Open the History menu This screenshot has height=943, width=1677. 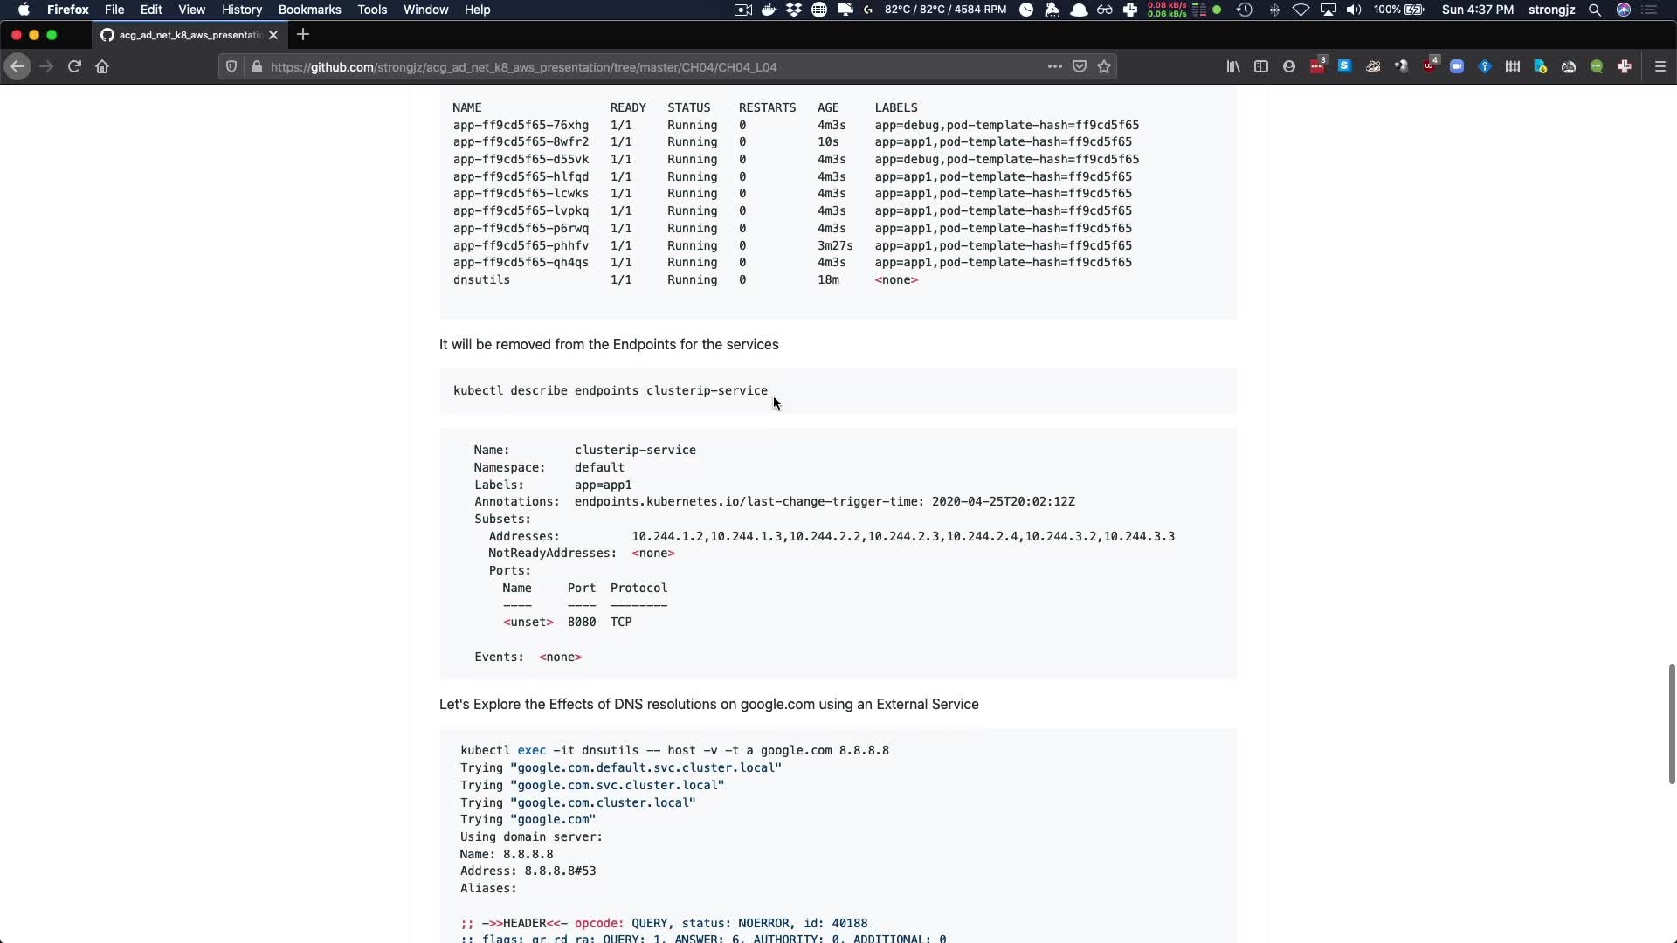[x=241, y=10]
